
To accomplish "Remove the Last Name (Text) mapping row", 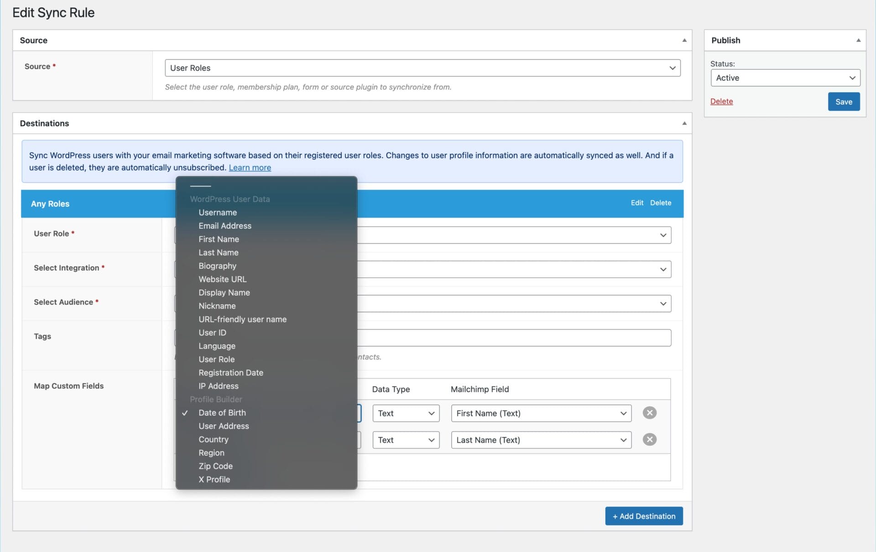I will pyautogui.click(x=649, y=439).
